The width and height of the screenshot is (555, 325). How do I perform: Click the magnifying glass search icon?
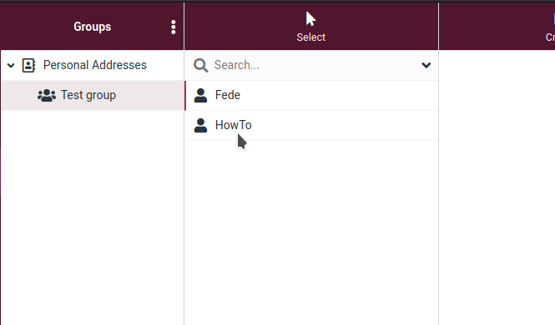click(200, 65)
